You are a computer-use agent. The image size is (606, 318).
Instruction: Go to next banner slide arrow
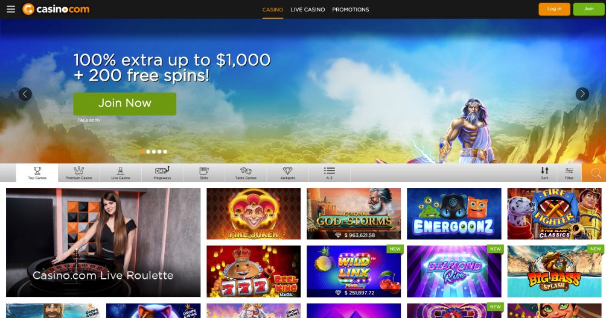coord(582,94)
